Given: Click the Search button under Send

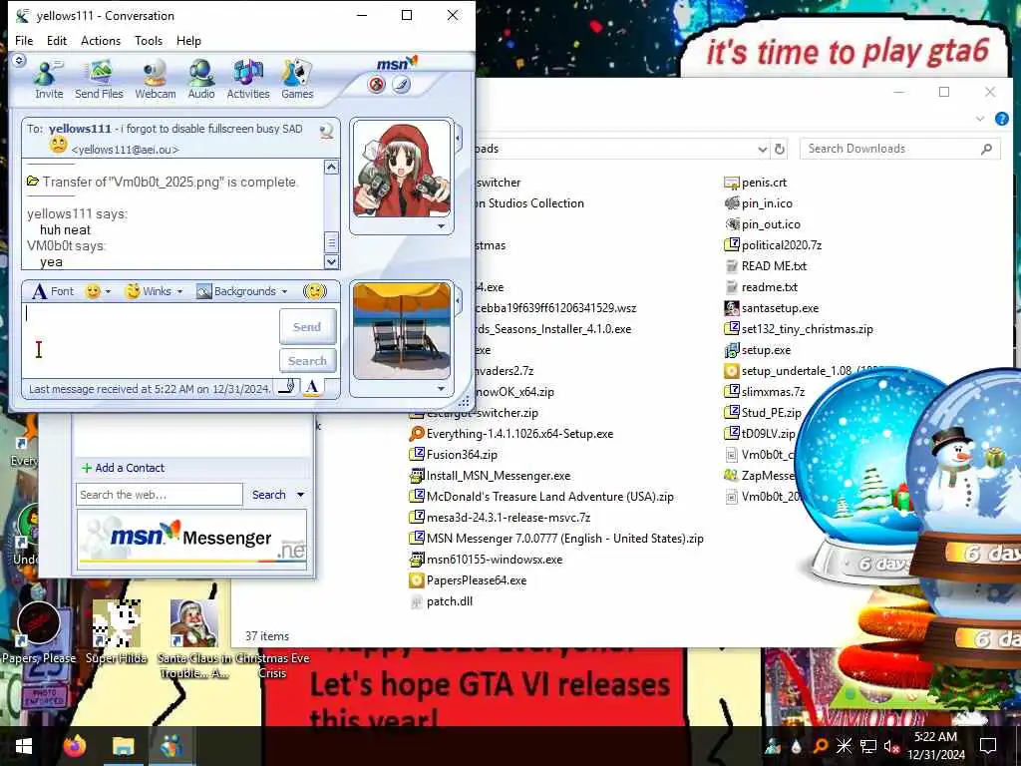Looking at the screenshot, I should pos(307,360).
